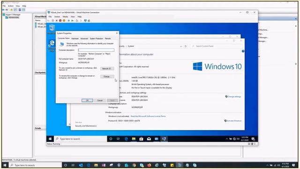Select Hyper-V Manager root tree node
The image size is (300, 169).
(11, 15)
